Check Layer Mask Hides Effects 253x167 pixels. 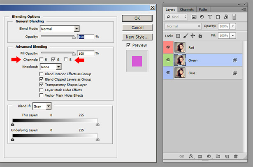coord(42,90)
